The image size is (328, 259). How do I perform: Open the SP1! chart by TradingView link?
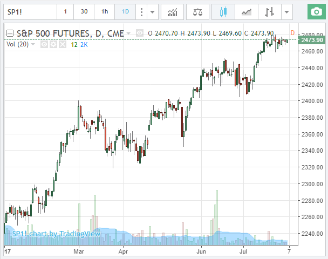[56, 234]
